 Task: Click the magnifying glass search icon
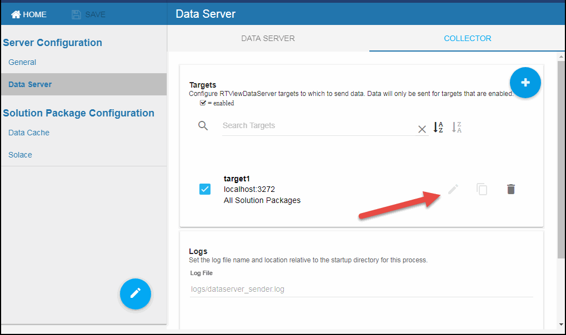click(203, 126)
